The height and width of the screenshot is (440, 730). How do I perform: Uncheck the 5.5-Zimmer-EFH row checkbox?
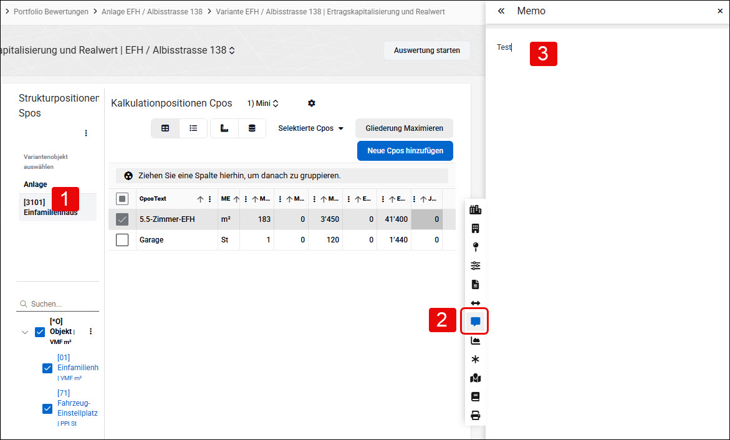click(122, 219)
